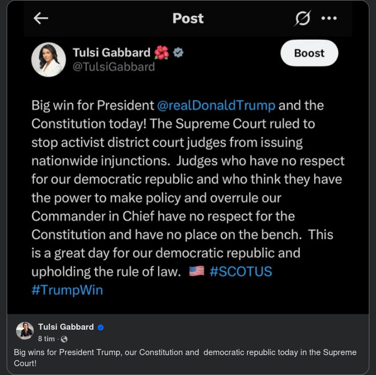Click the blue verified badge in the Facebook caption
Viewport: 376px width, 375px height.
[101, 327]
